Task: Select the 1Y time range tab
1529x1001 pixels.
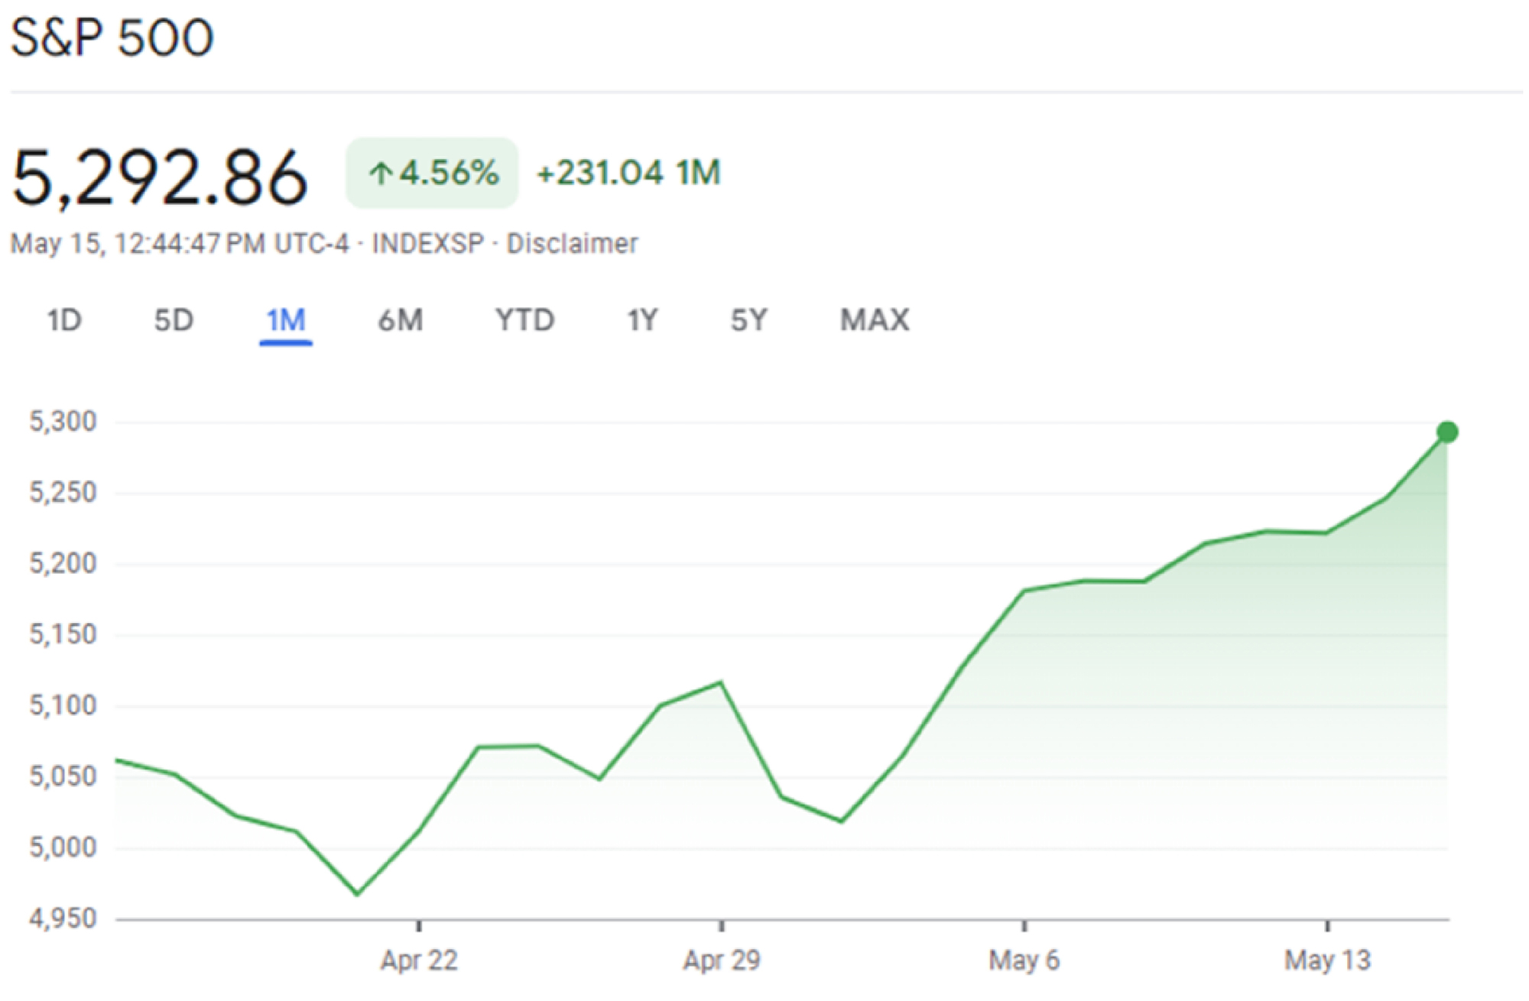Action: (642, 320)
